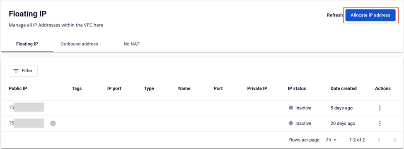Go to the previous page arrow
This screenshot has width=404, height=149.
pos(379,140)
